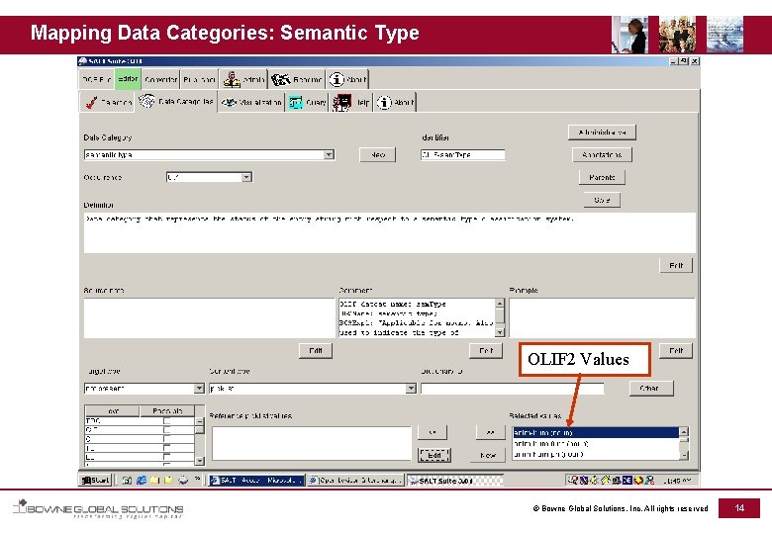This screenshot has height=534, width=772.
Task: Open the About tab in the second row
Action: point(395,102)
